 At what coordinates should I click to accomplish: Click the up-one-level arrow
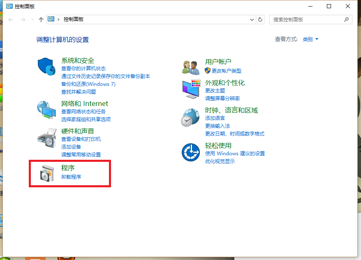(x=41, y=20)
